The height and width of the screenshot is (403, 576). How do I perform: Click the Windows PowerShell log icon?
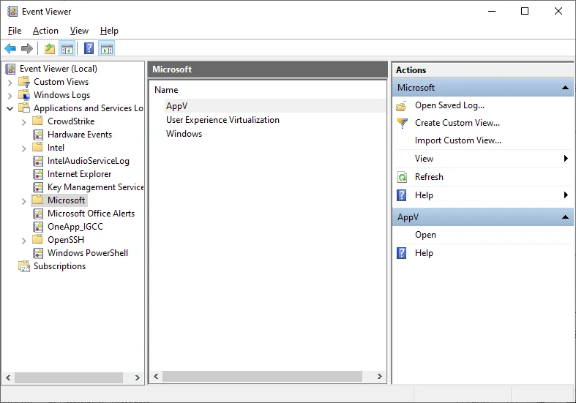point(38,253)
